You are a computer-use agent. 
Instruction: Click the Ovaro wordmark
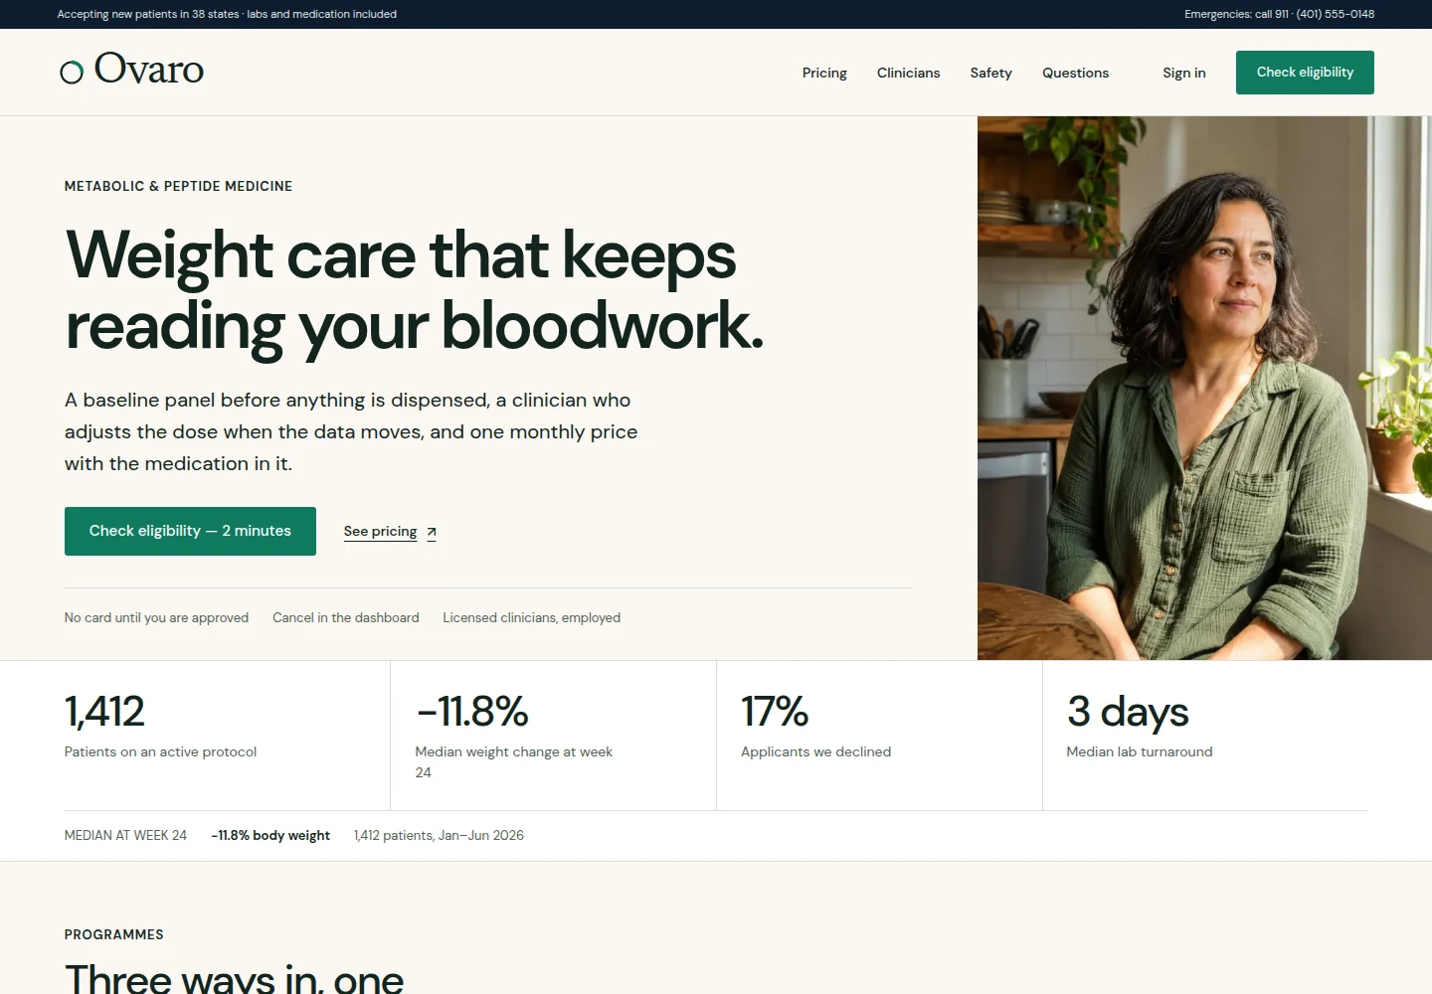[x=149, y=70]
